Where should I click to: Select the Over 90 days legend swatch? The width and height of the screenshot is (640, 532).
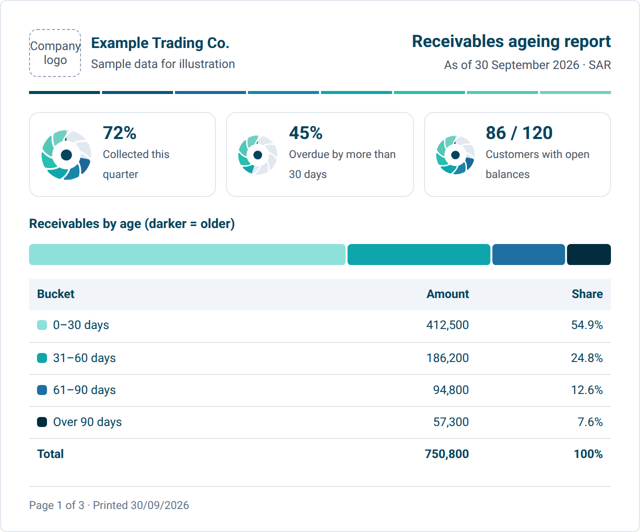point(42,422)
